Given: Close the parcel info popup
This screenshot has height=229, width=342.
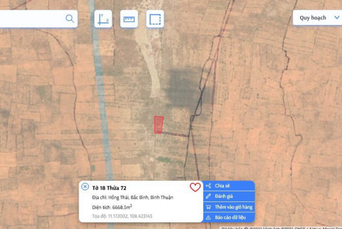Looking at the screenshot, I should click(x=85, y=186).
